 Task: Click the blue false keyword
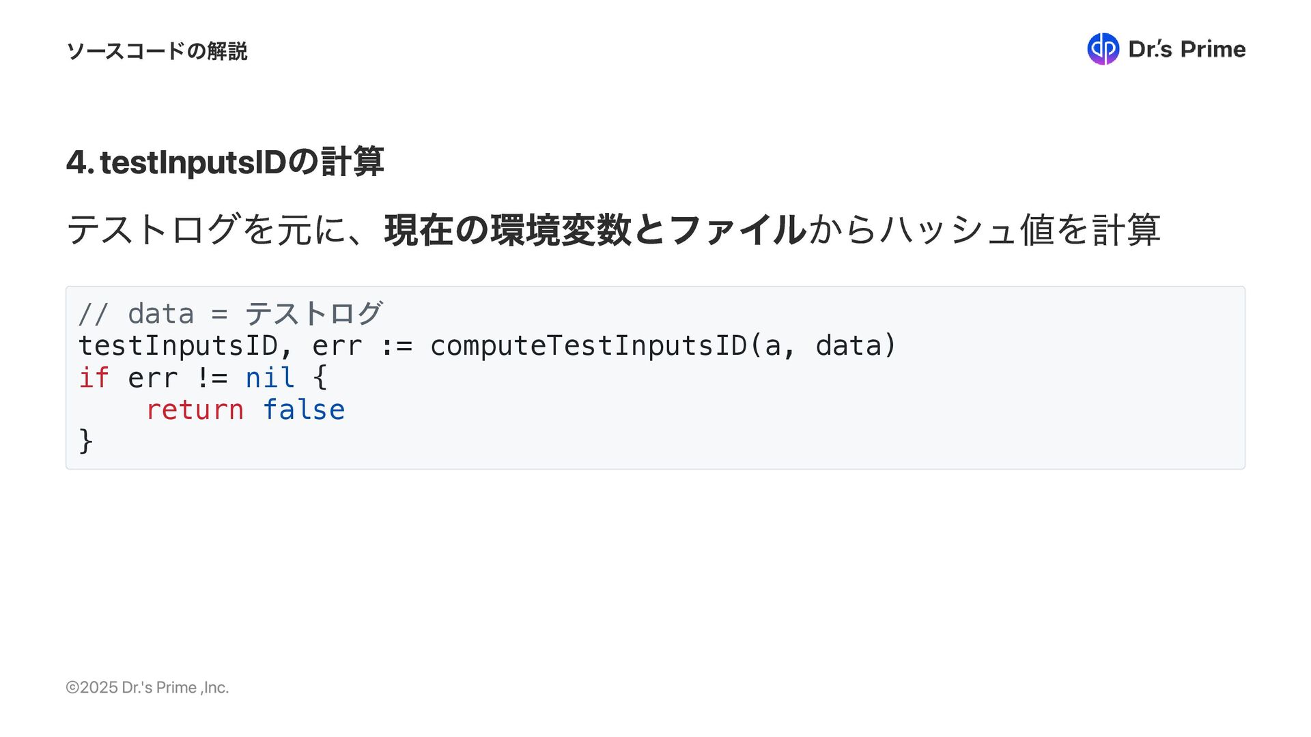pos(304,410)
